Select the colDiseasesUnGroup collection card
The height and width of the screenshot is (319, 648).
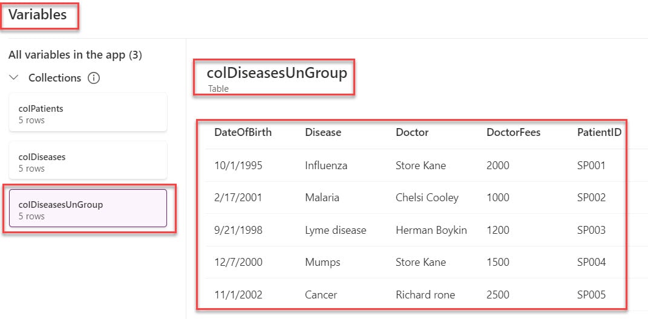coord(88,209)
